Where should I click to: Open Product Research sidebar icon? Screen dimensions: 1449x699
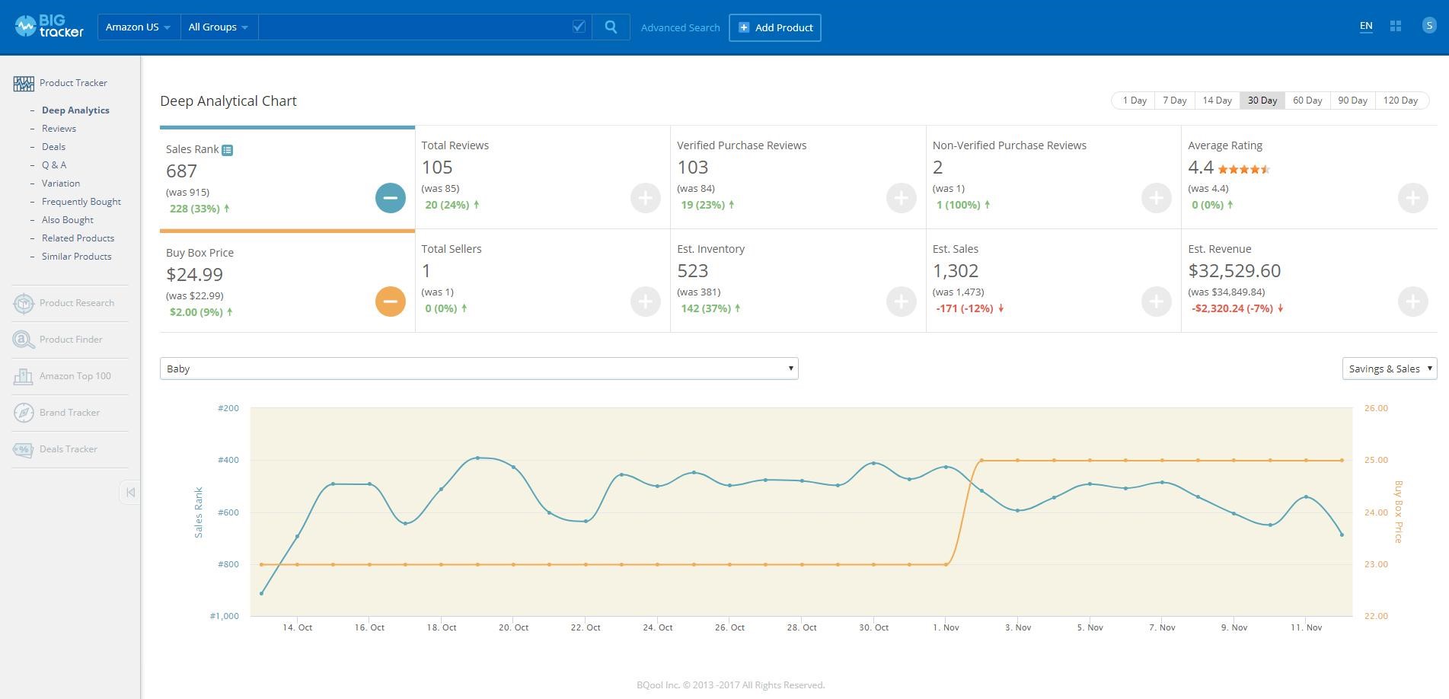[24, 303]
